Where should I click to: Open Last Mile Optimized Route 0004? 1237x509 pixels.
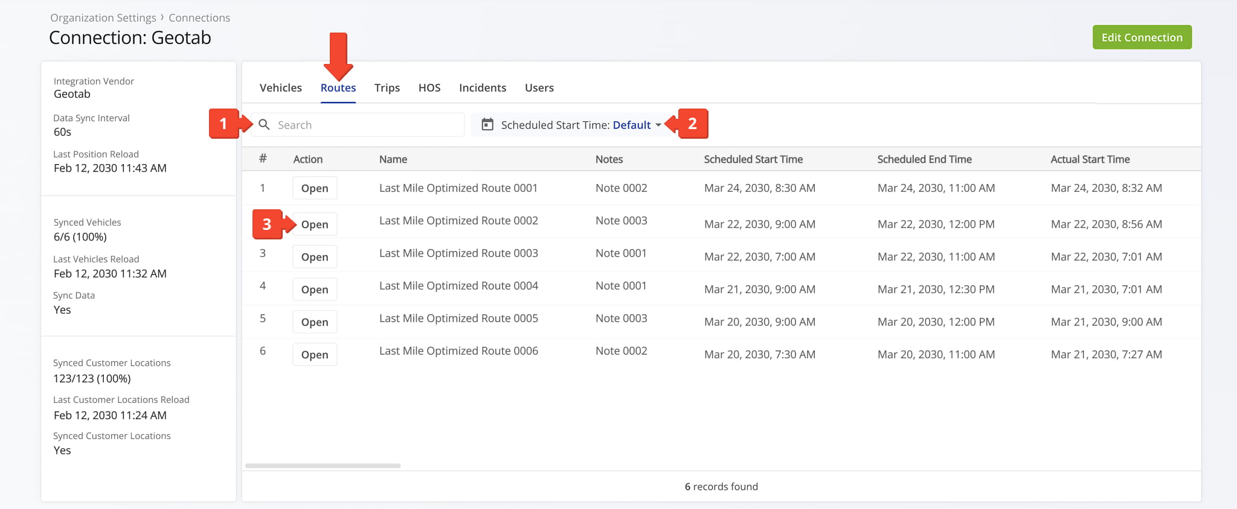(x=315, y=289)
